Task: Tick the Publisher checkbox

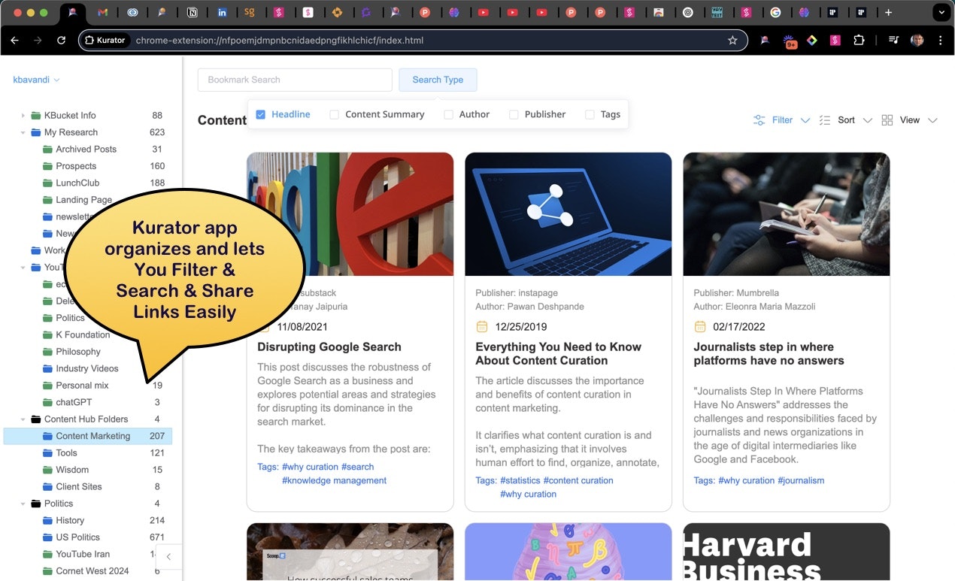Action: click(514, 115)
